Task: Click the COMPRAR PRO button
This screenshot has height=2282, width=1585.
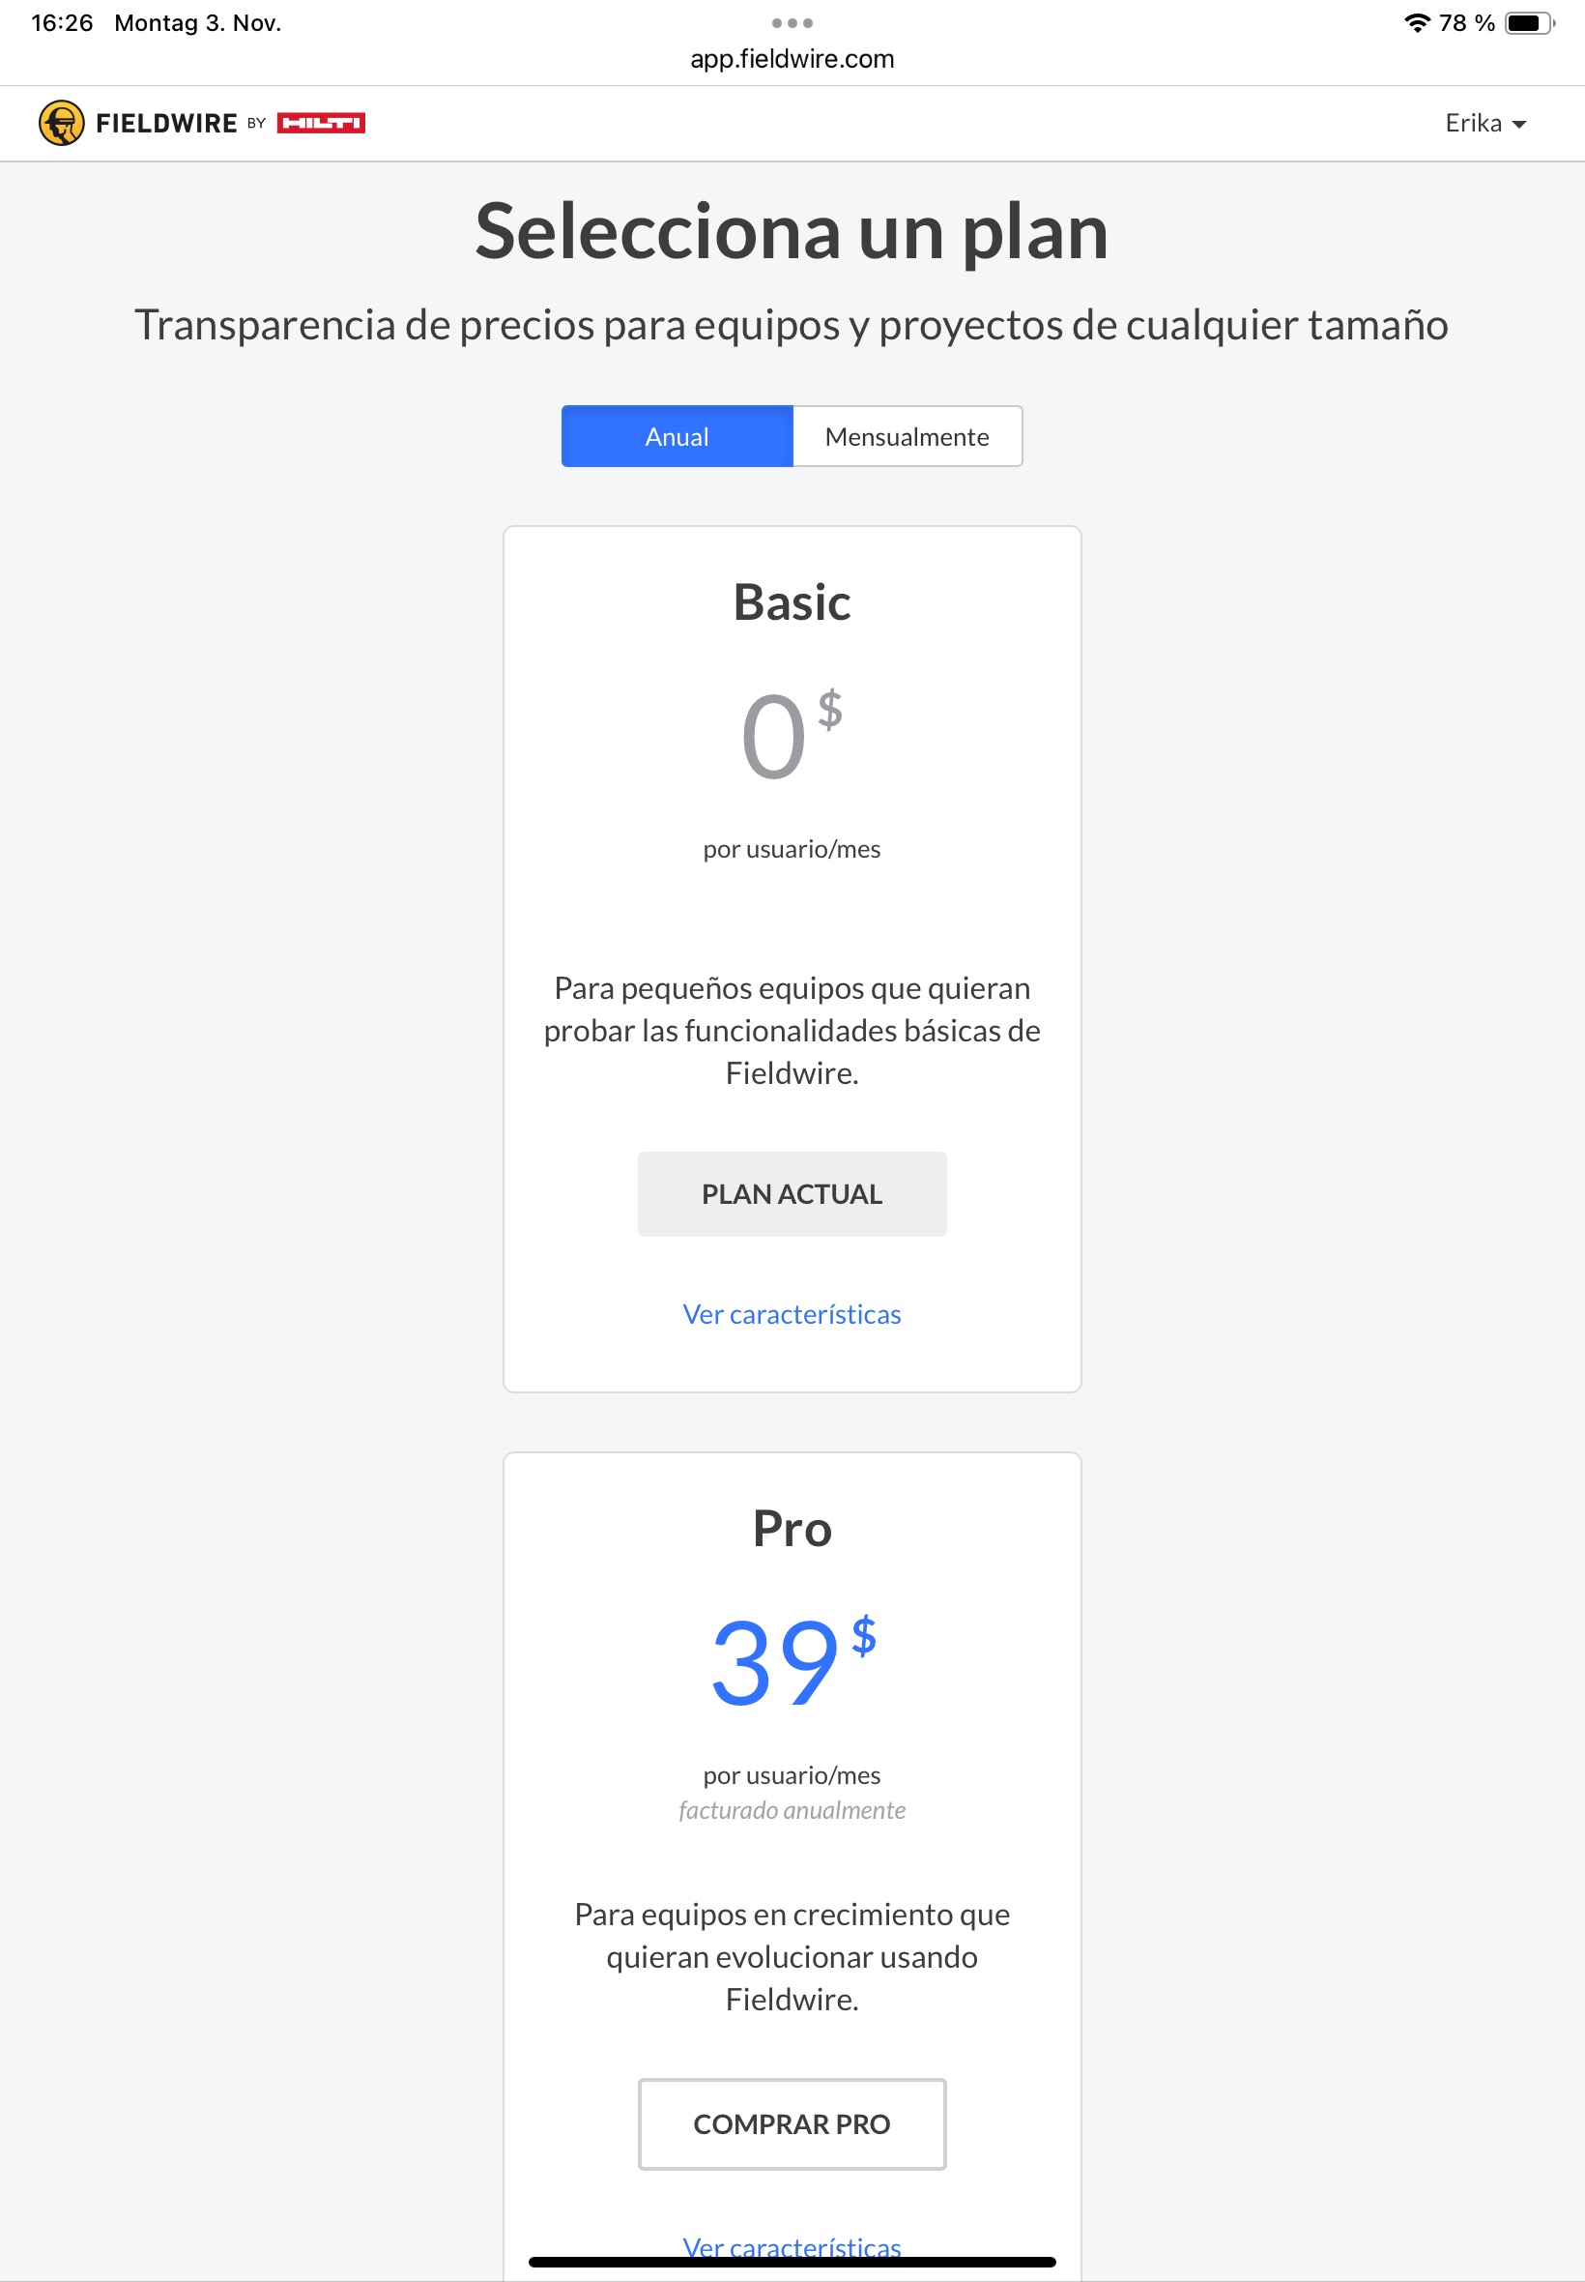Action: click(x=792, y=2123)
